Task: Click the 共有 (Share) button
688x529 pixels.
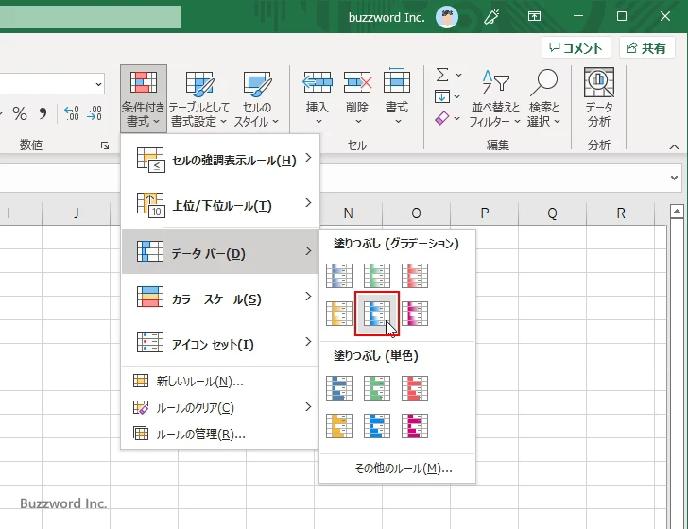Action: 647,48
